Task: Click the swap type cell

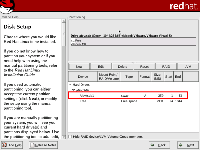Action: coord(124,96)
